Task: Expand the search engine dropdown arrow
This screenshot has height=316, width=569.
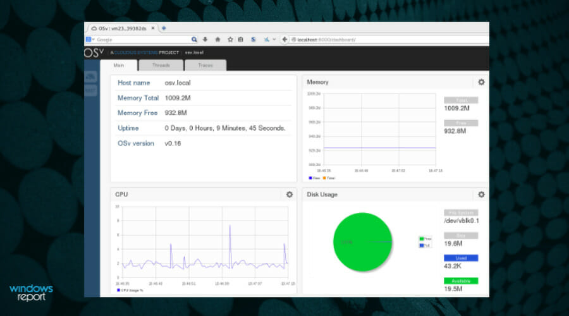Action: pyautogui.click(x=94, y=39)
